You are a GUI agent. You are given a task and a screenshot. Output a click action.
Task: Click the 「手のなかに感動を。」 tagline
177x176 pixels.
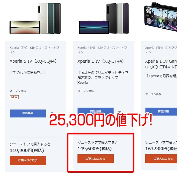[28, 73]
